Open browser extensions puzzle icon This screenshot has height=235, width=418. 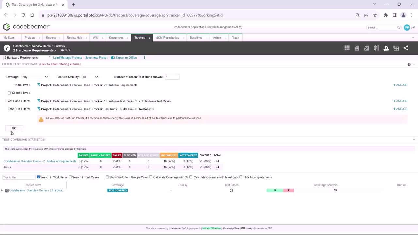point(386,15)
